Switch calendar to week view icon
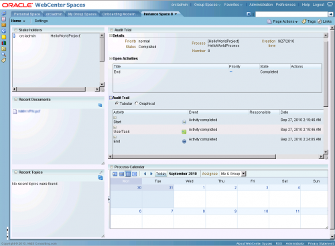Viewport: 335px width, 246px height. coord(121,174)
